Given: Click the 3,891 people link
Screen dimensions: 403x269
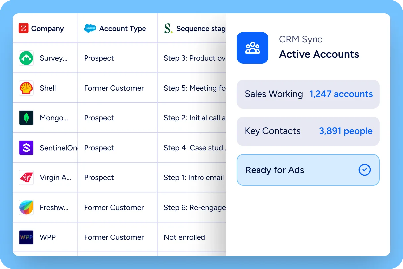Looking at the screenshot, I should pos(346,131).
